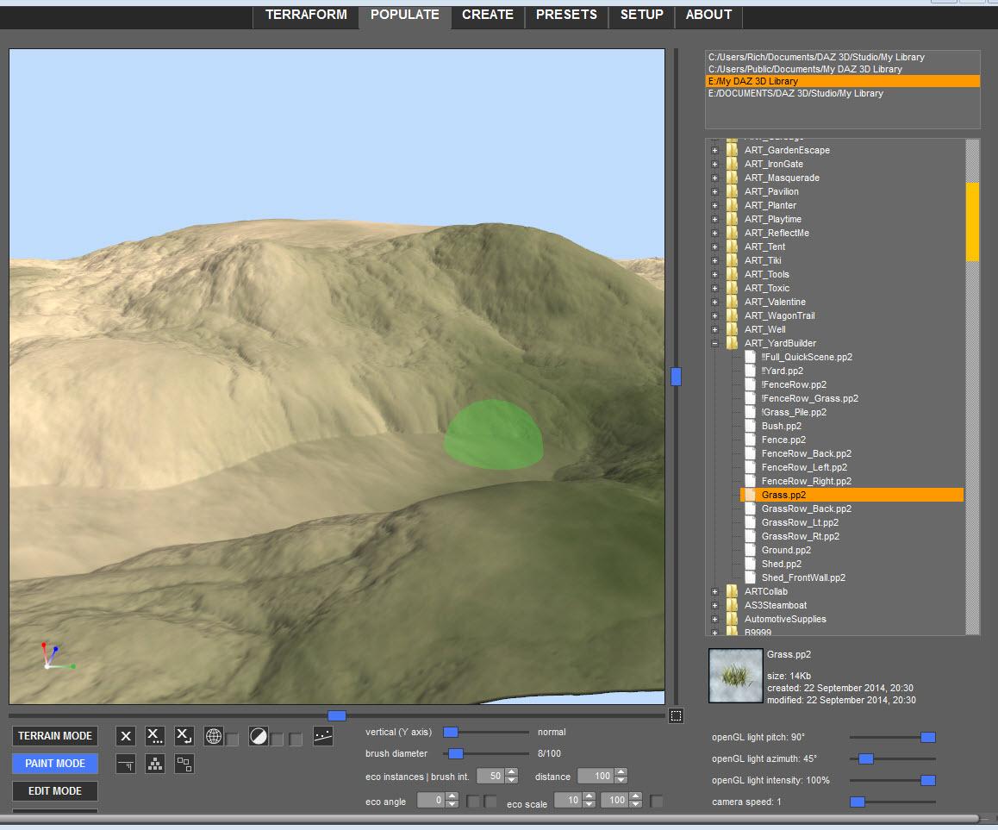Click the ART_Tiki folder icon
This screenshot has width=998, height=830.
(x=733, y=260)
